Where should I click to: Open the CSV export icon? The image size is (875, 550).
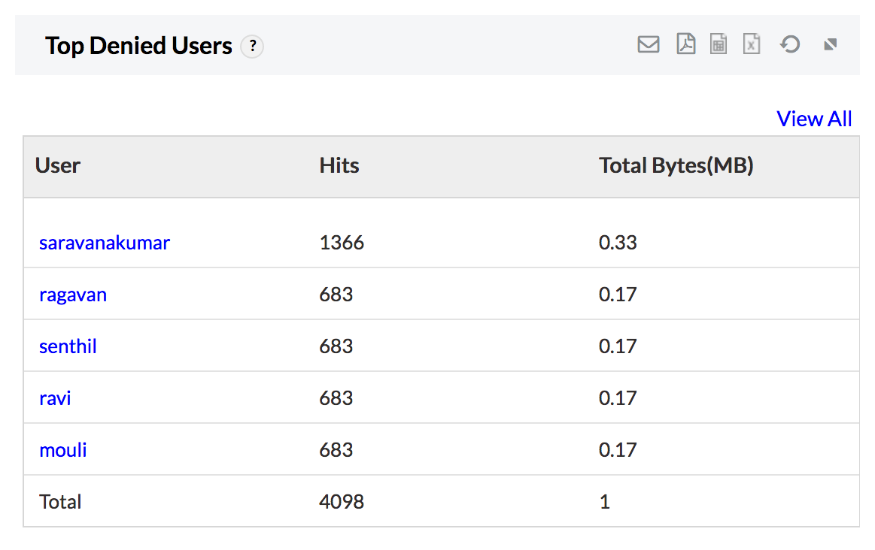(x=718, y=44)
